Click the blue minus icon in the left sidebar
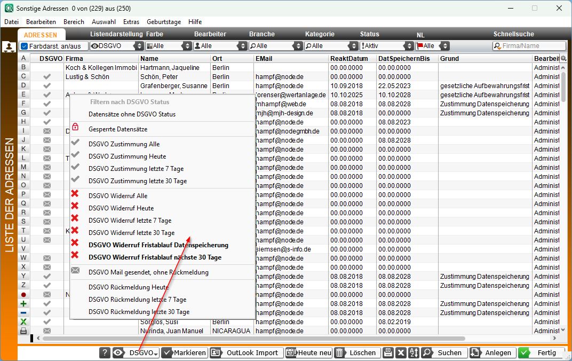This screenshot has width=572, height=361. click(x=23, y=312)
